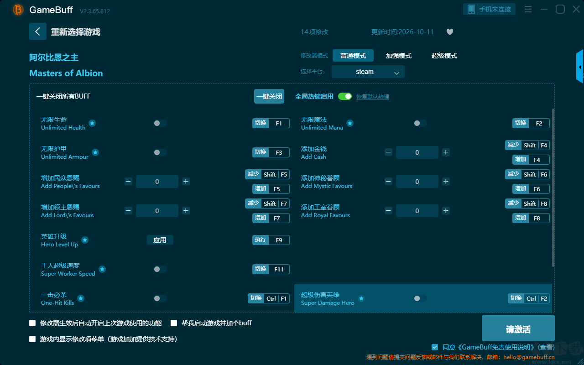Check the 游戏内显示修改项菜单 checkbox
584x365 pixels.
point(32,339)
